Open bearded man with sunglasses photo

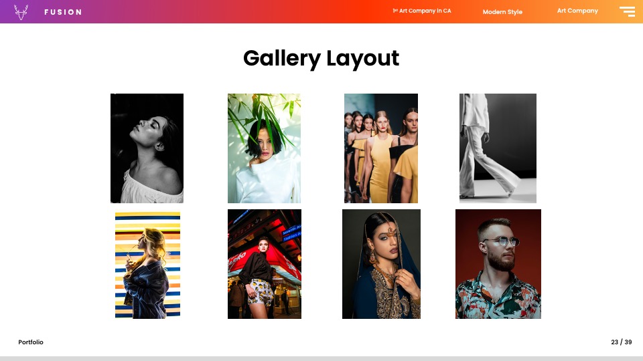click(x=498, y=264)
